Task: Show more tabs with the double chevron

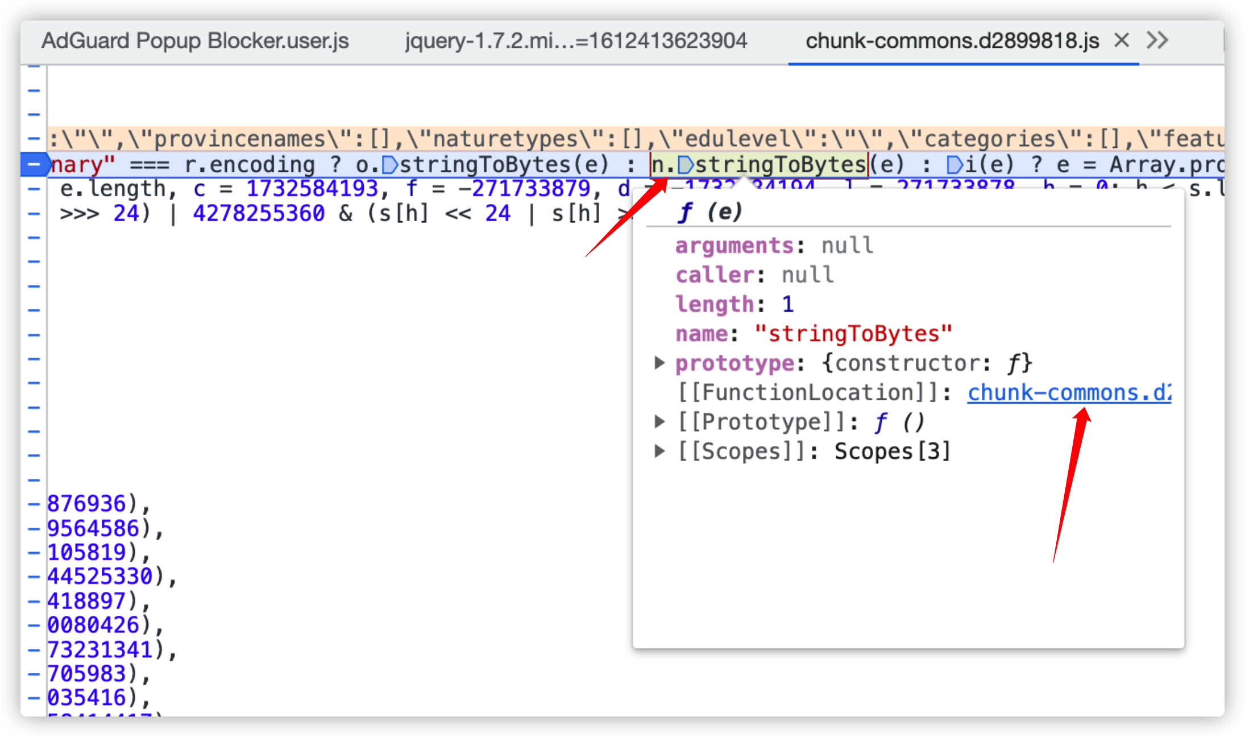Action: [x=1157, y=40]
